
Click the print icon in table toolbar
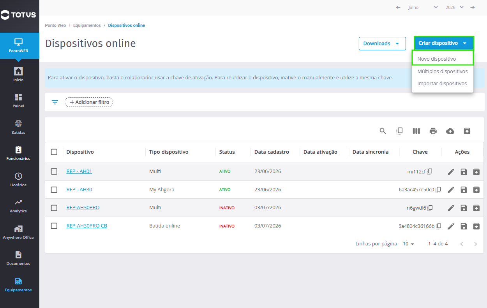433,131
